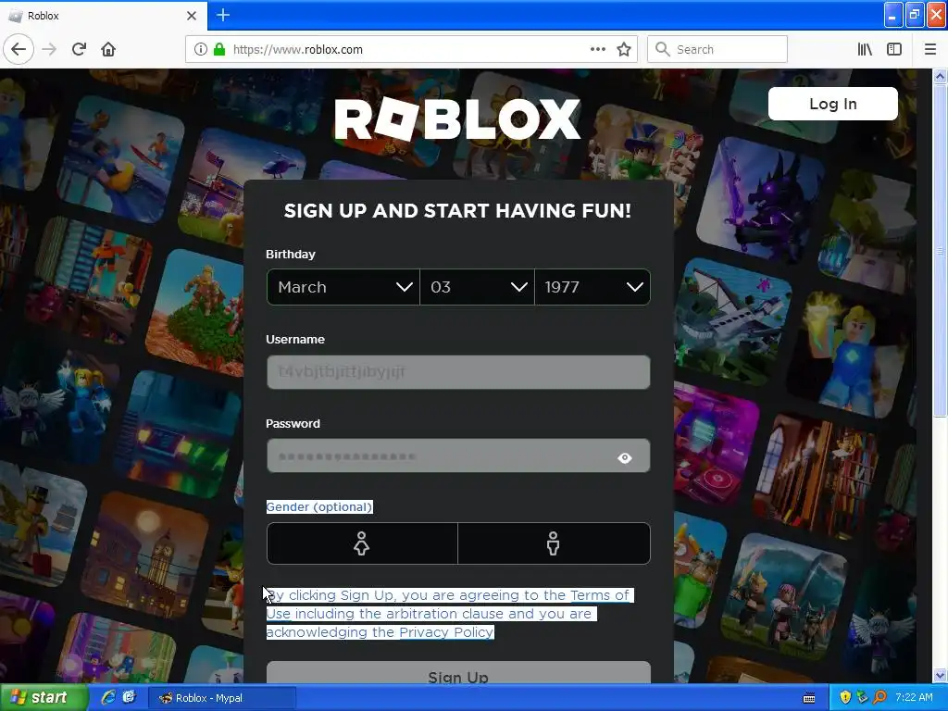Image resolution: width=948 pixels, height=711 pixels.
Task: Open the browser home page icon
Action: [x=108, y=49]
